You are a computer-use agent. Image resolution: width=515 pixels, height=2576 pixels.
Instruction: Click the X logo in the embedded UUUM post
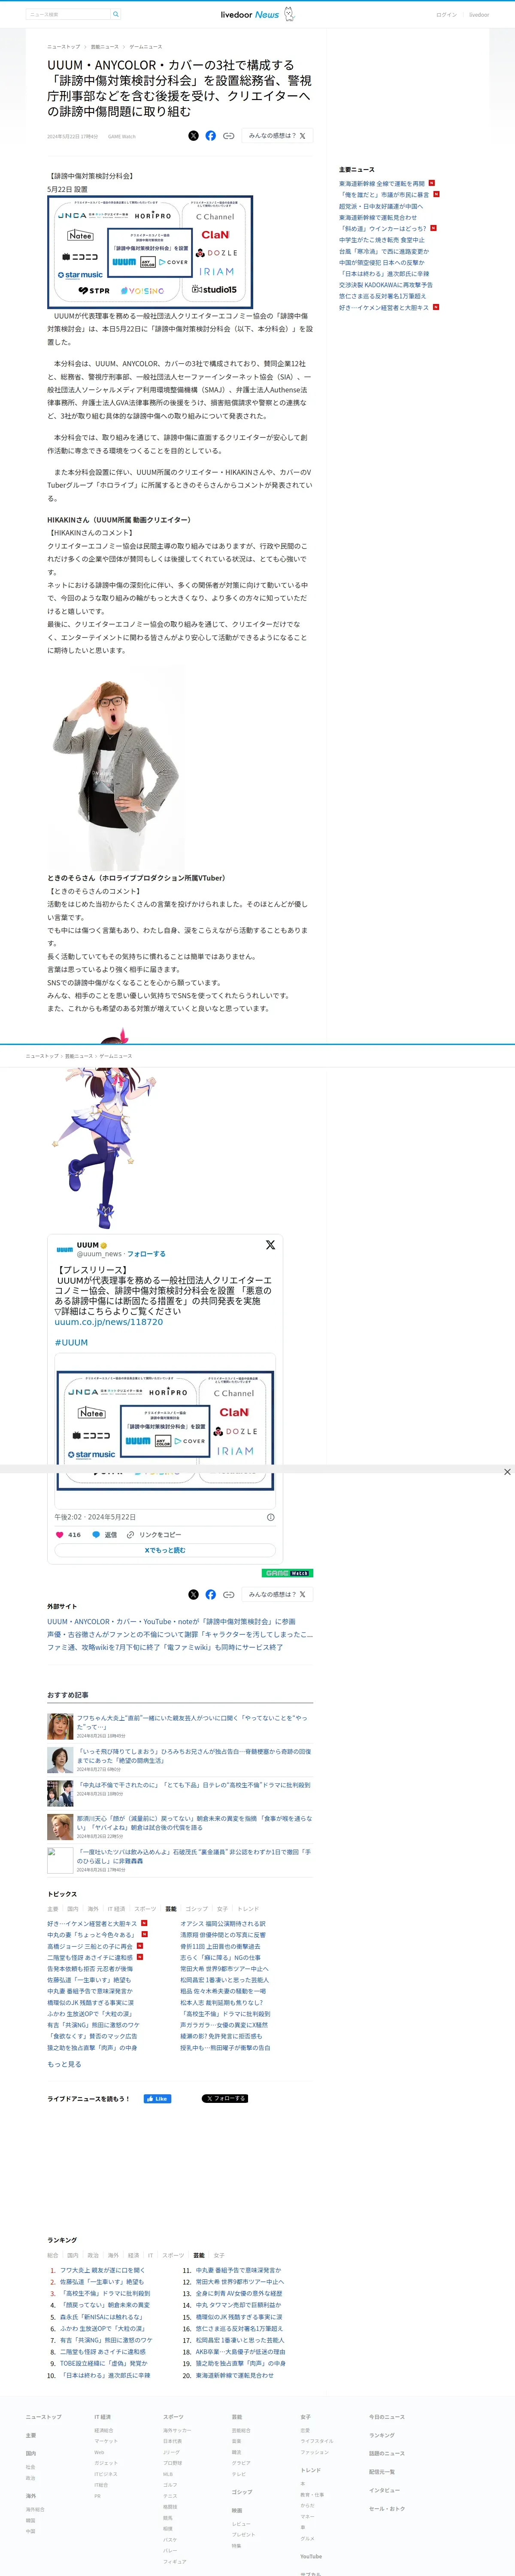pos(270,1245)
